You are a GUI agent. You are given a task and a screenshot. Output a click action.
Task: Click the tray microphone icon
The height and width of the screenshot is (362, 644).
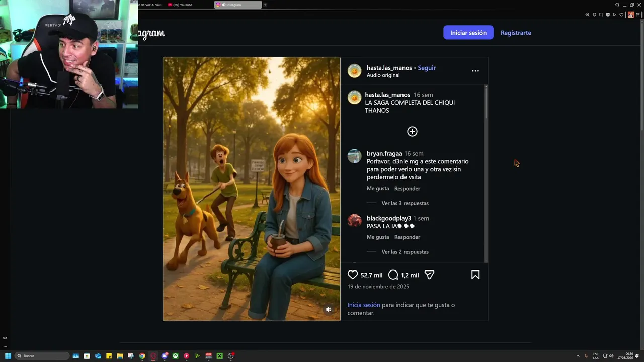point(586,356)
